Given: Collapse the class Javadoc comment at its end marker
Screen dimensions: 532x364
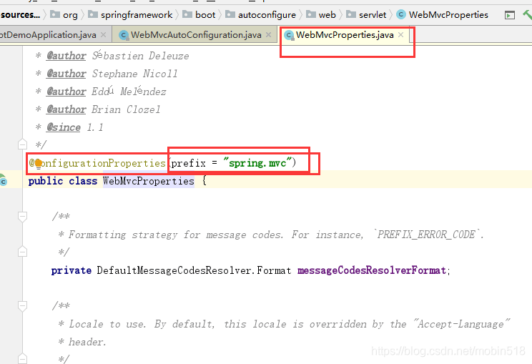Looking at the screenshot, I should coord(22,144).
